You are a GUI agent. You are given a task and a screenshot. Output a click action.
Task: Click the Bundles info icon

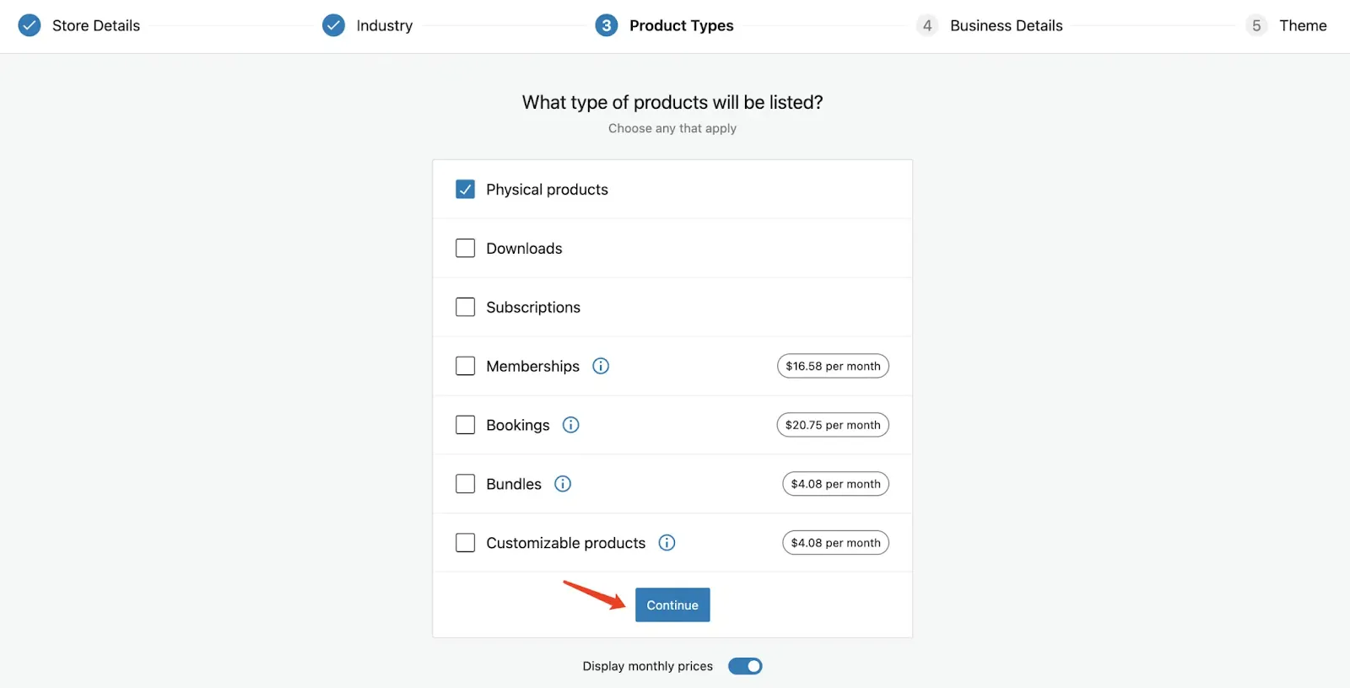point(563,484)
